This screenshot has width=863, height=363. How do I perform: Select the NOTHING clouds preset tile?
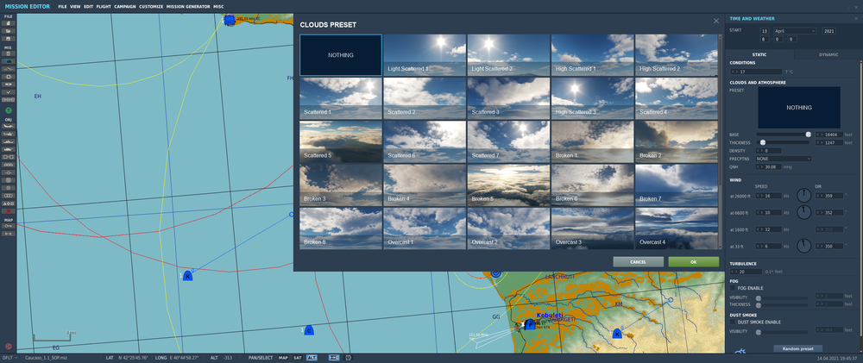(341, 55)
